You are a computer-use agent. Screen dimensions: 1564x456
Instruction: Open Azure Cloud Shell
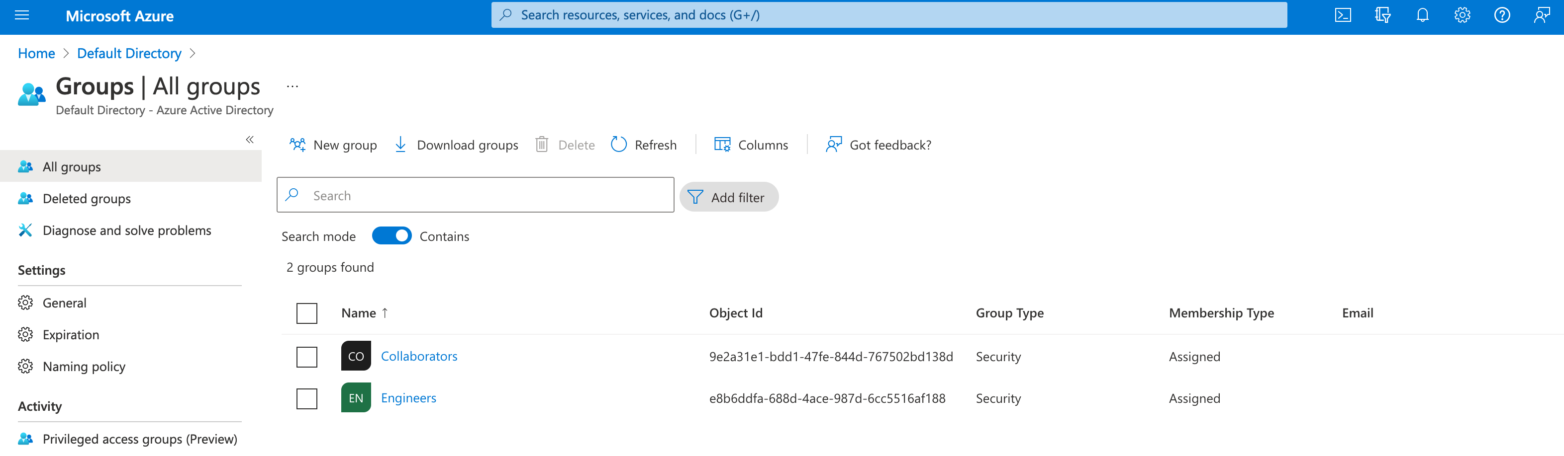1343,15
